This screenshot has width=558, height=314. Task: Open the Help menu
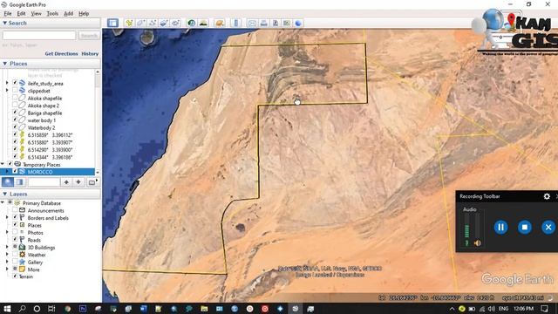[84, 14]
